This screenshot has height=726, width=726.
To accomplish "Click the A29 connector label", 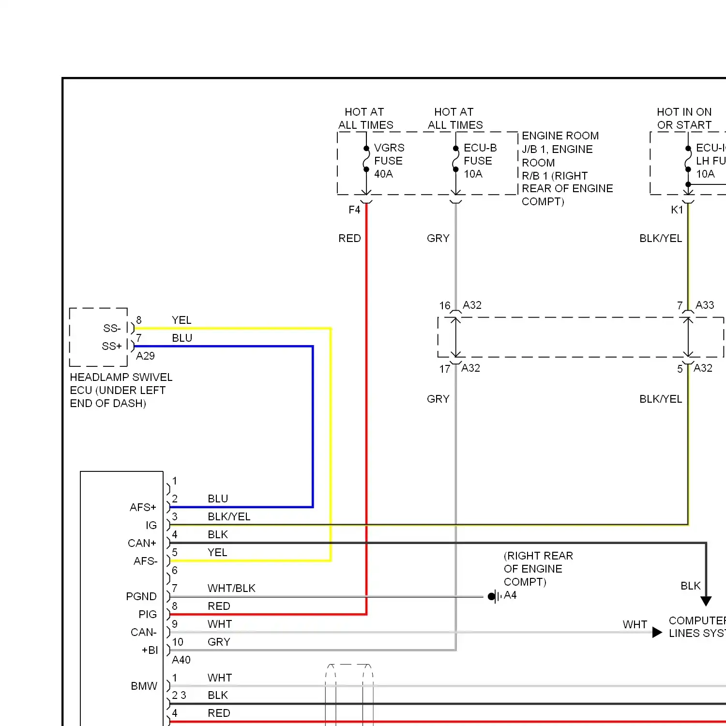I will click(x=145, y=356).
